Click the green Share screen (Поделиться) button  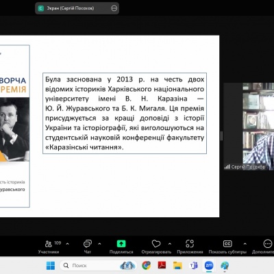(x=121, y=247)
